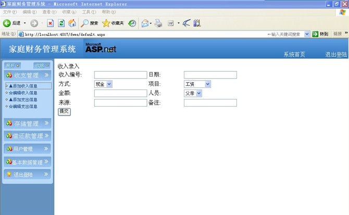Select 添加支出信息 in the sidebar
Image resolution: width=349 pixels, height=215 pixels.
23,99
